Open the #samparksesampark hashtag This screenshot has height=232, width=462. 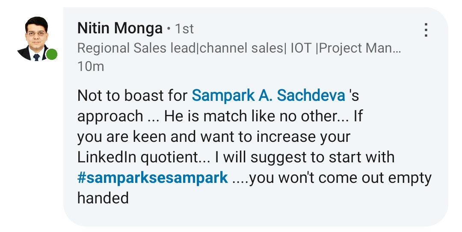pyautogui.click(x=152, y=178)
